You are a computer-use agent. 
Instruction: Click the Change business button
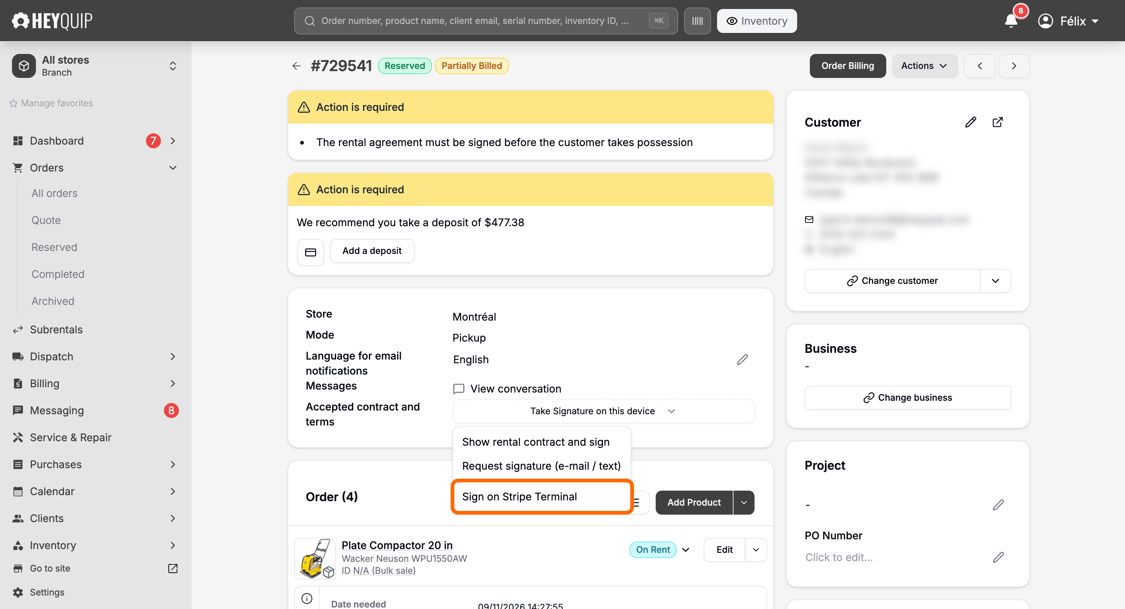tap(908, 397)
